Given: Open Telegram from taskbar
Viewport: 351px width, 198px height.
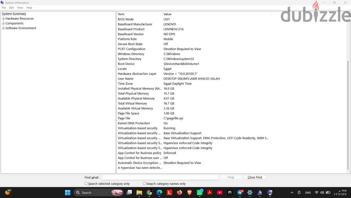Looking at the screenshot, I should [x=240, y=192].
